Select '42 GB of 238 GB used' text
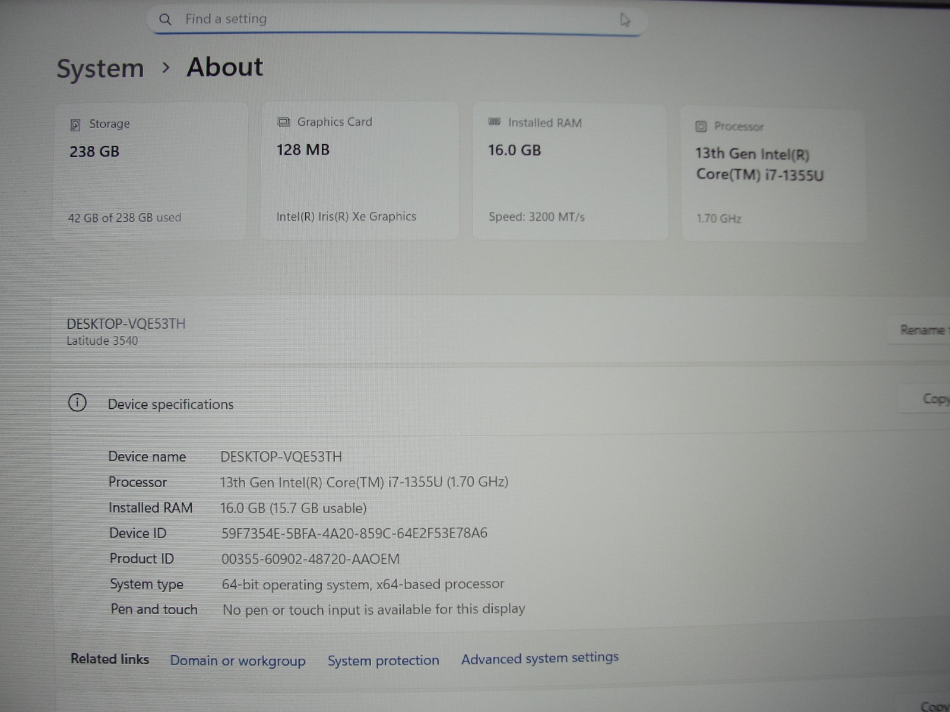The width and height of the screenshot is (950, 712). pyautogui.click(x=125, y=218)
